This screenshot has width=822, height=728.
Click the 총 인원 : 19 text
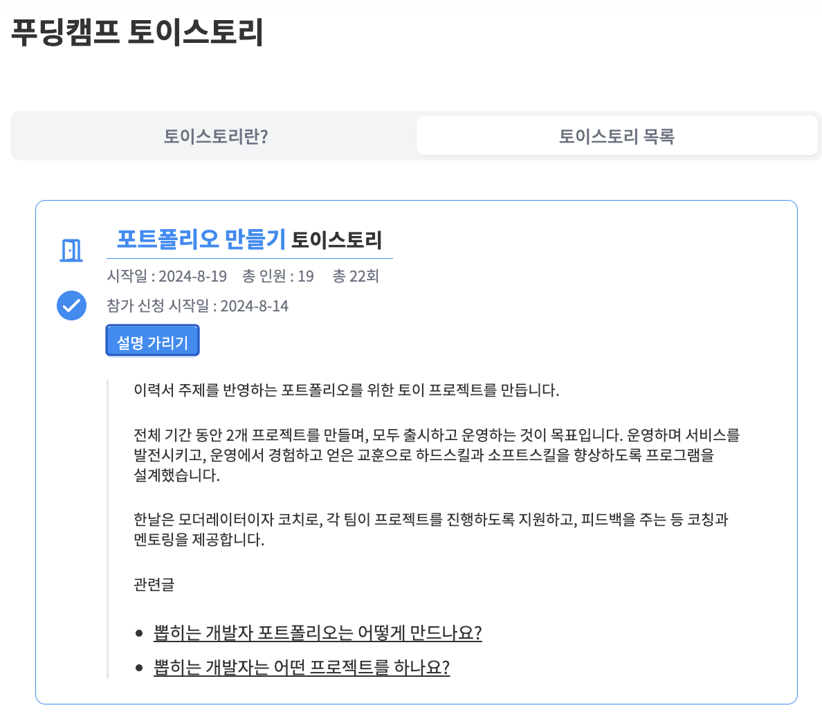coord(278,276)
